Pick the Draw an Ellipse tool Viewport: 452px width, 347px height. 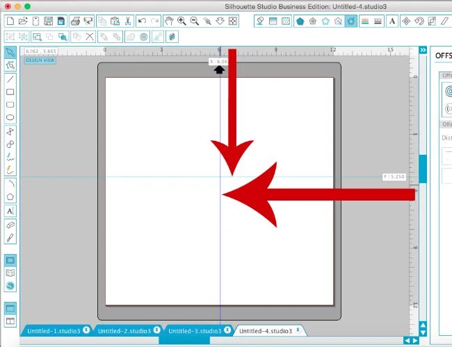10,117
